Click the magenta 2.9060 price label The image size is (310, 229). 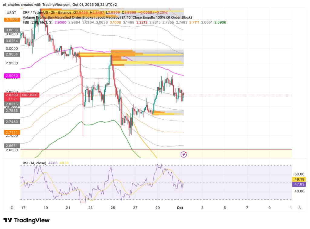(12, 76)
